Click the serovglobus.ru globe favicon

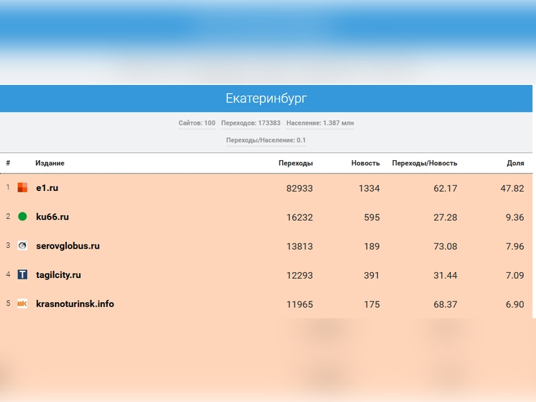click(x=22, y=246)
